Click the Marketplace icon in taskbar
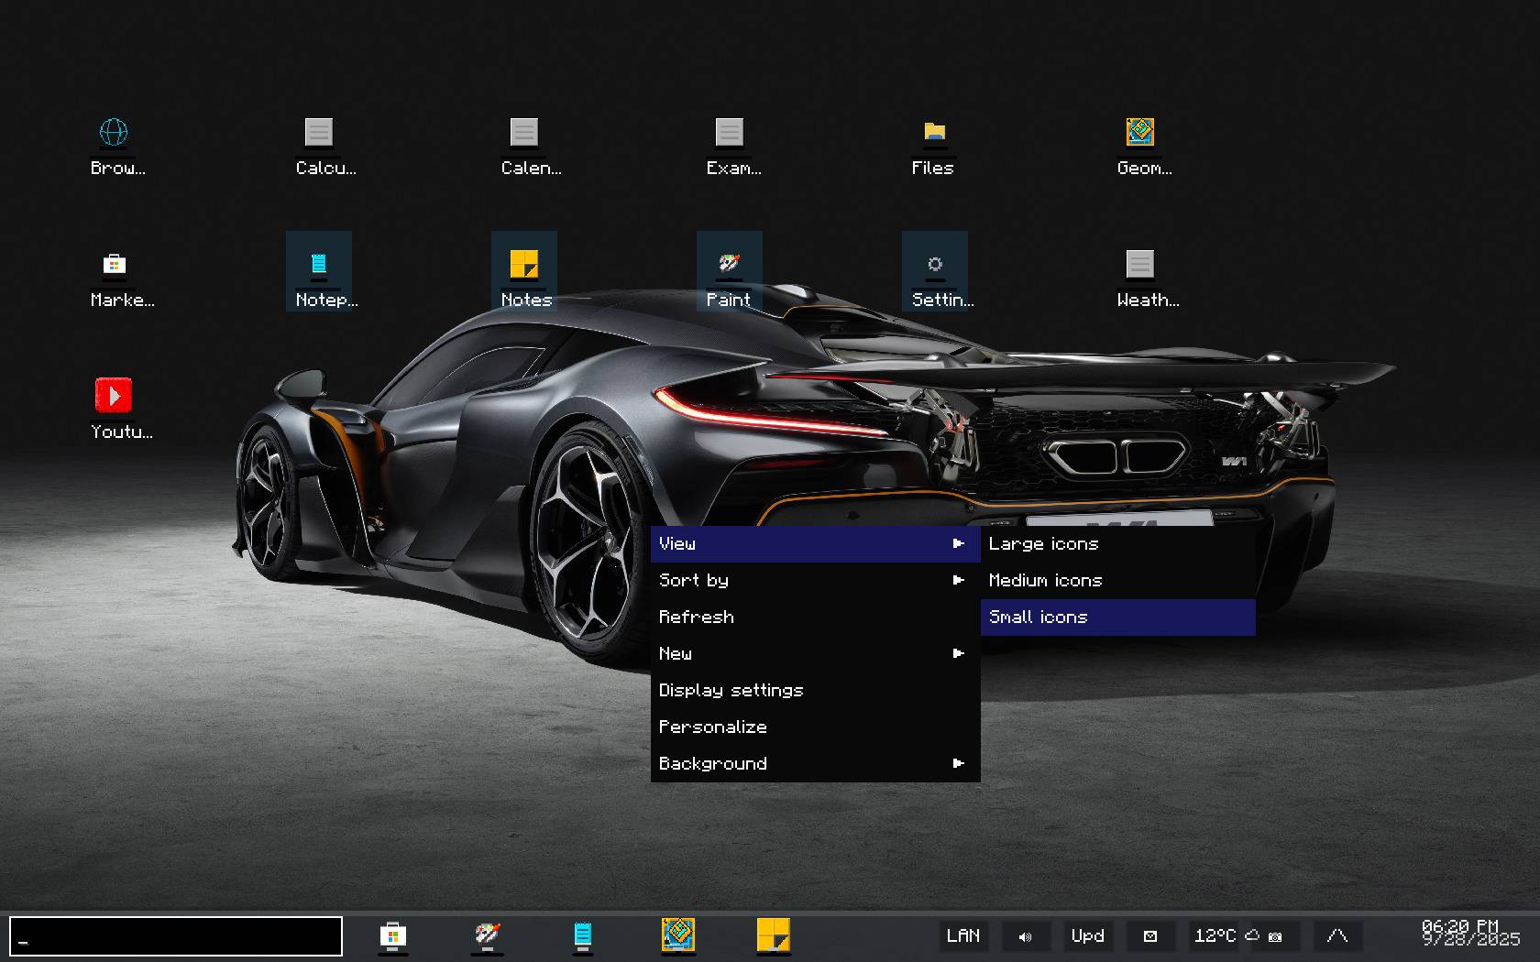Image resolution: width=1540 pixels, height=962 pixels. (x=392, y=935)
